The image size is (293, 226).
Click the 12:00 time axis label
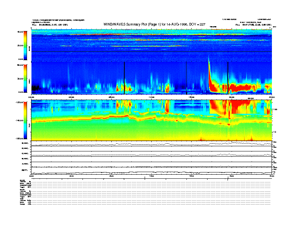click(x=151, y=97)
